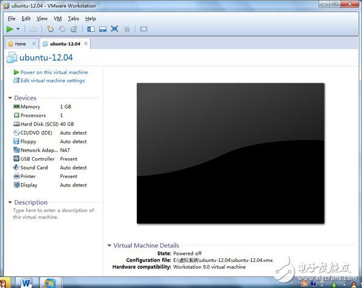Open the Tabs menu
Screen dimensions: 362x288
point(73,19)
